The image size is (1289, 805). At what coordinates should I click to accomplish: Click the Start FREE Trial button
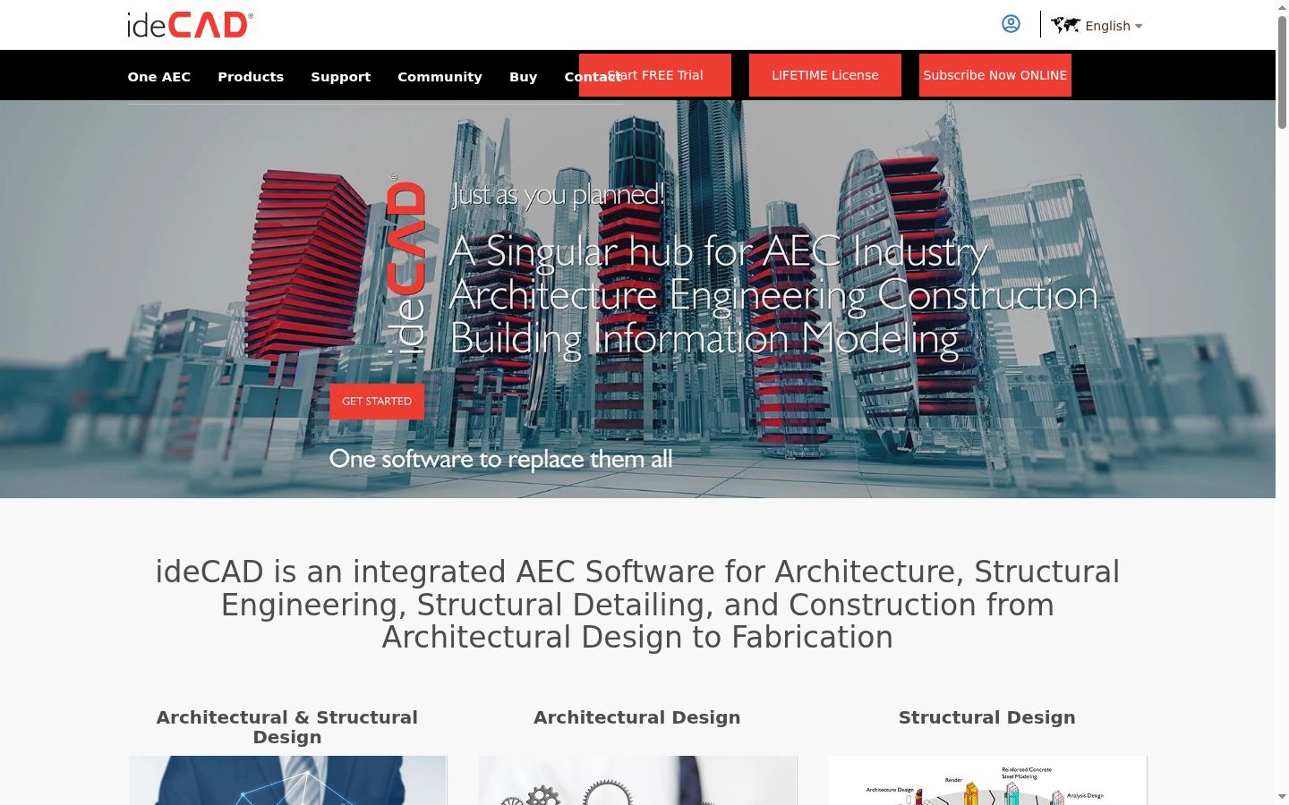[655, 75]
